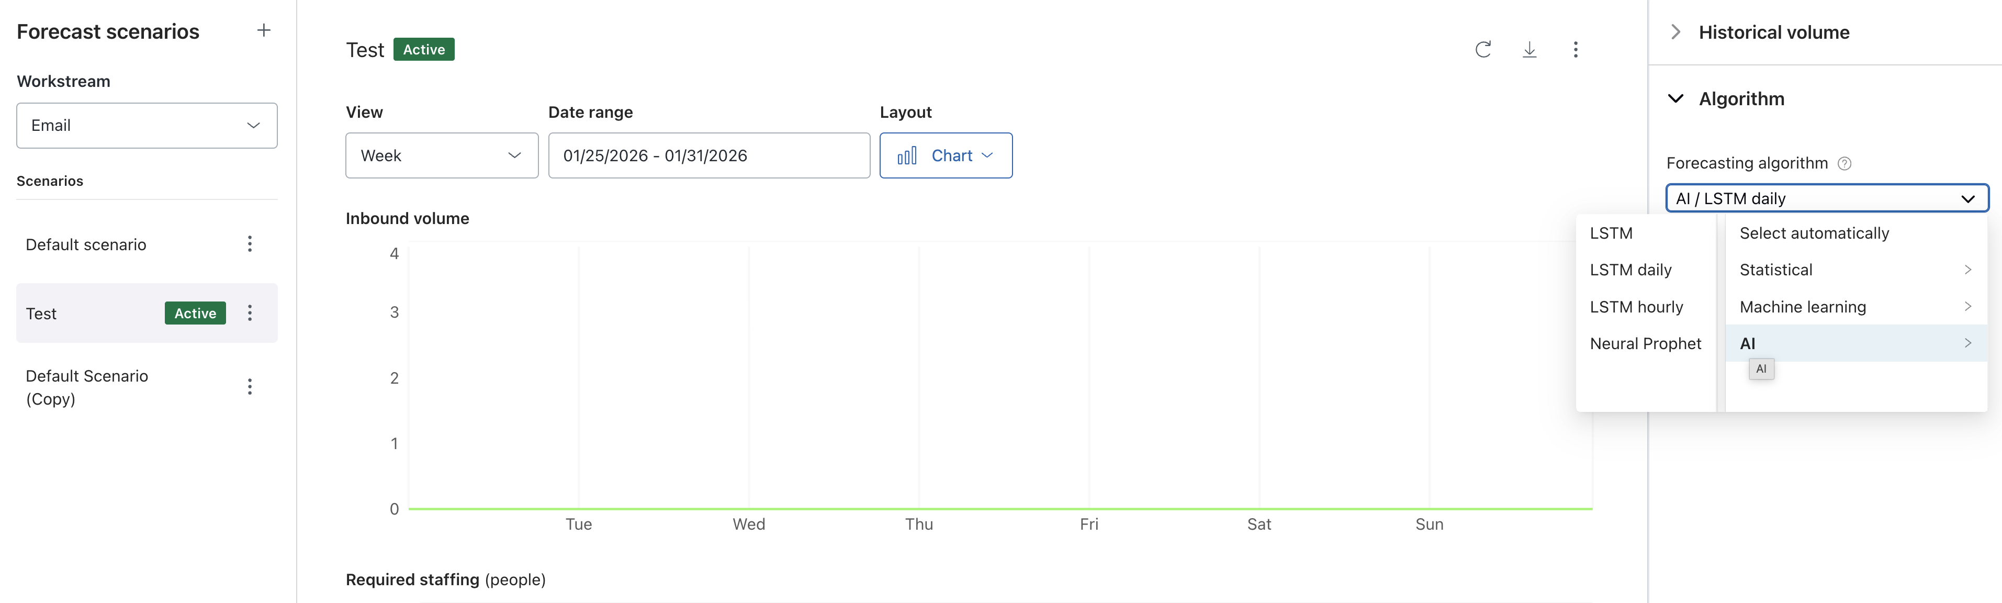The height and width of the screenshot is (603, 2002).
Task: Select Neural Prophet algorithm
Action: click(1645, 343)
